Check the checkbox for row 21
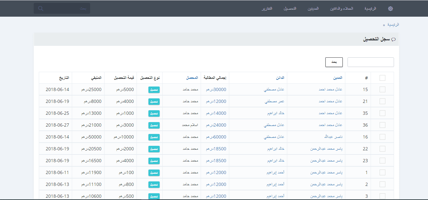 (x=382, y=101)
